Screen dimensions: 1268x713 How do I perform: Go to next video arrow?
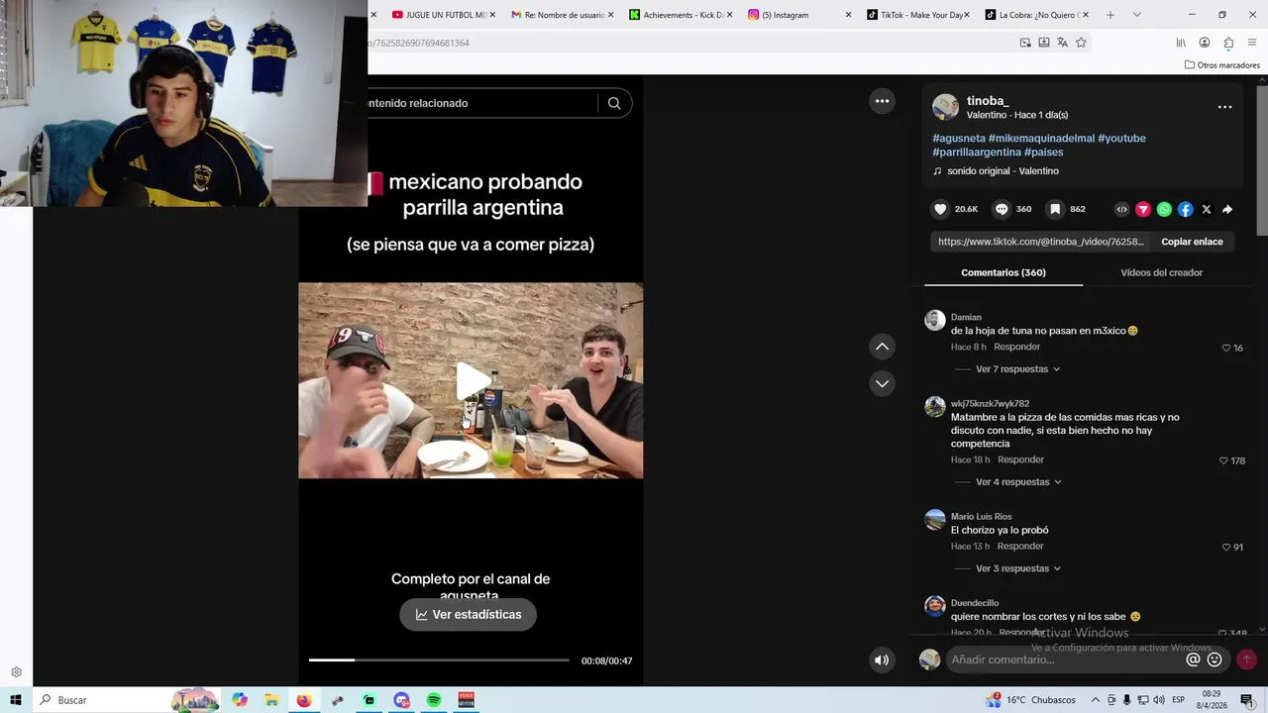coord(882,383)
